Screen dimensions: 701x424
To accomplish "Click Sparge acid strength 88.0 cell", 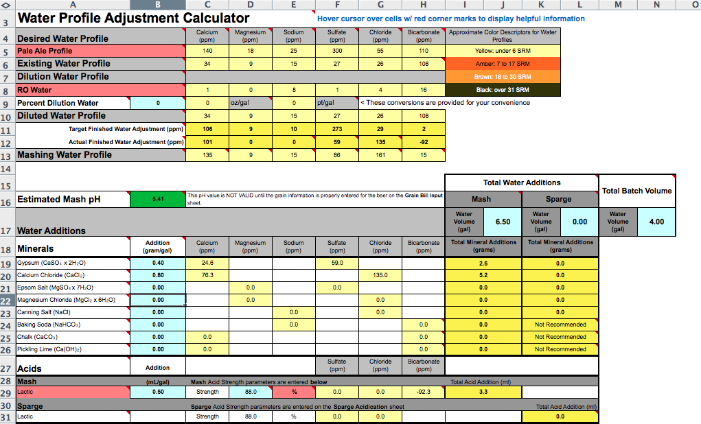I will (x=251, y=416).
